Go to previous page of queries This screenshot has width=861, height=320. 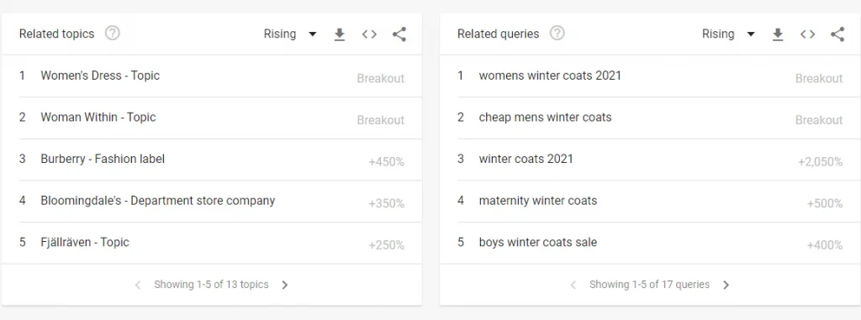point(573,285)
